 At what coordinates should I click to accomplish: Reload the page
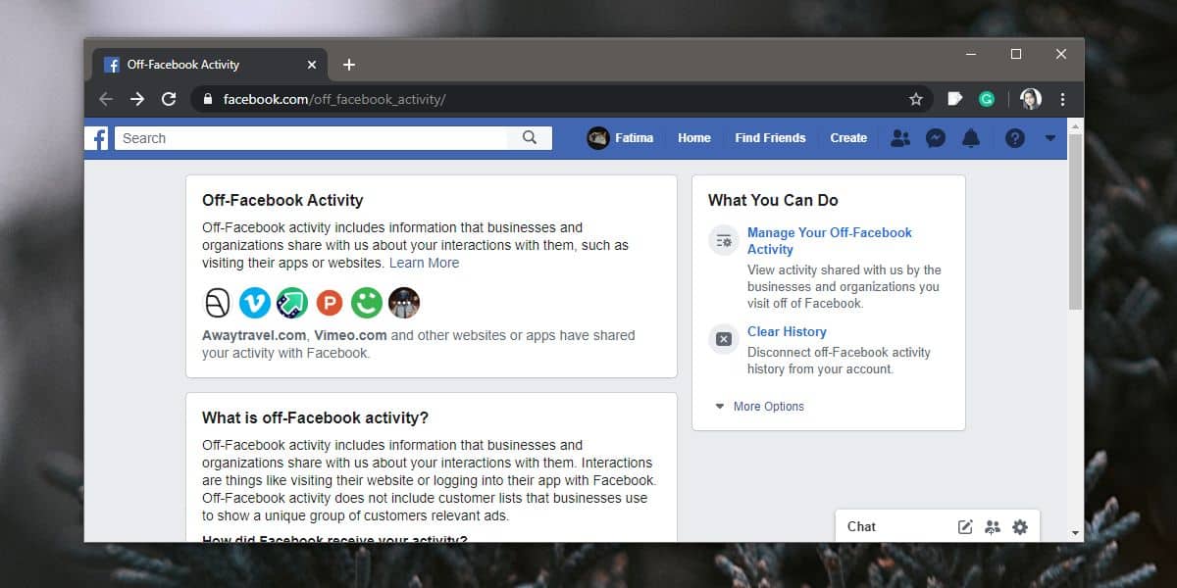click(x=169, y=99)
